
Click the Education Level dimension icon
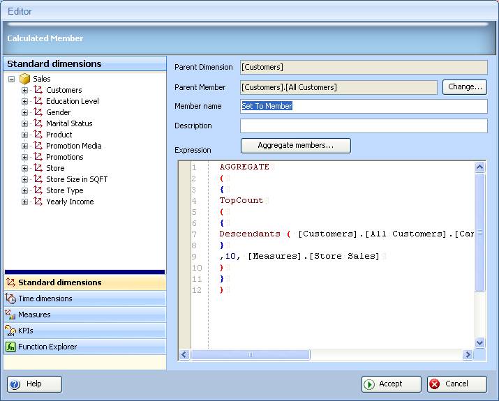point(38,101)
